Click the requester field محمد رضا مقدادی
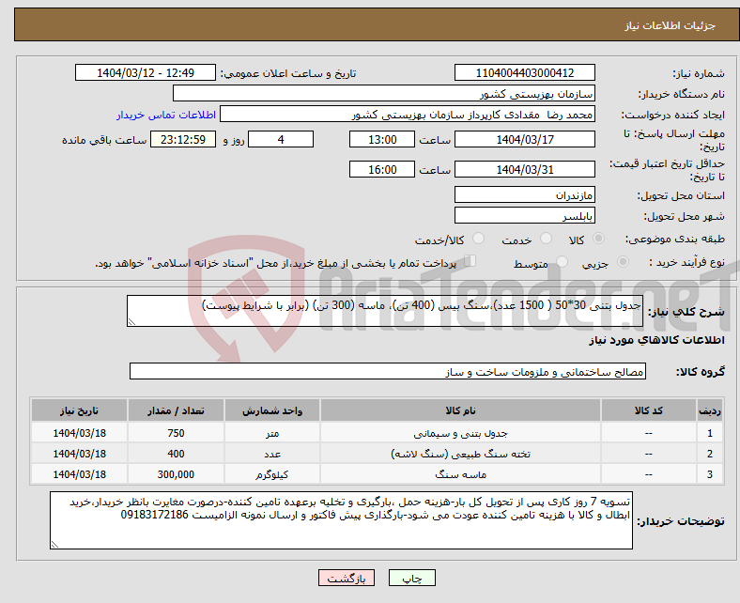 pyautogui.click(x=408, y=115)
